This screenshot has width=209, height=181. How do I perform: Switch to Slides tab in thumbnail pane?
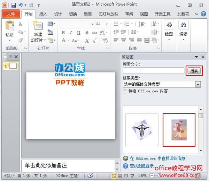5,57
